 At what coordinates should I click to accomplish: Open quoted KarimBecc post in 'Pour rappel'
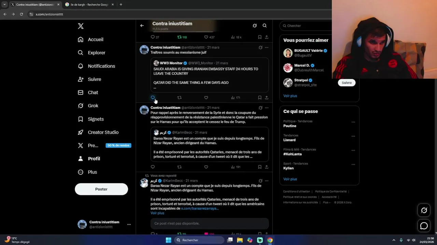[x=210, y=144]
